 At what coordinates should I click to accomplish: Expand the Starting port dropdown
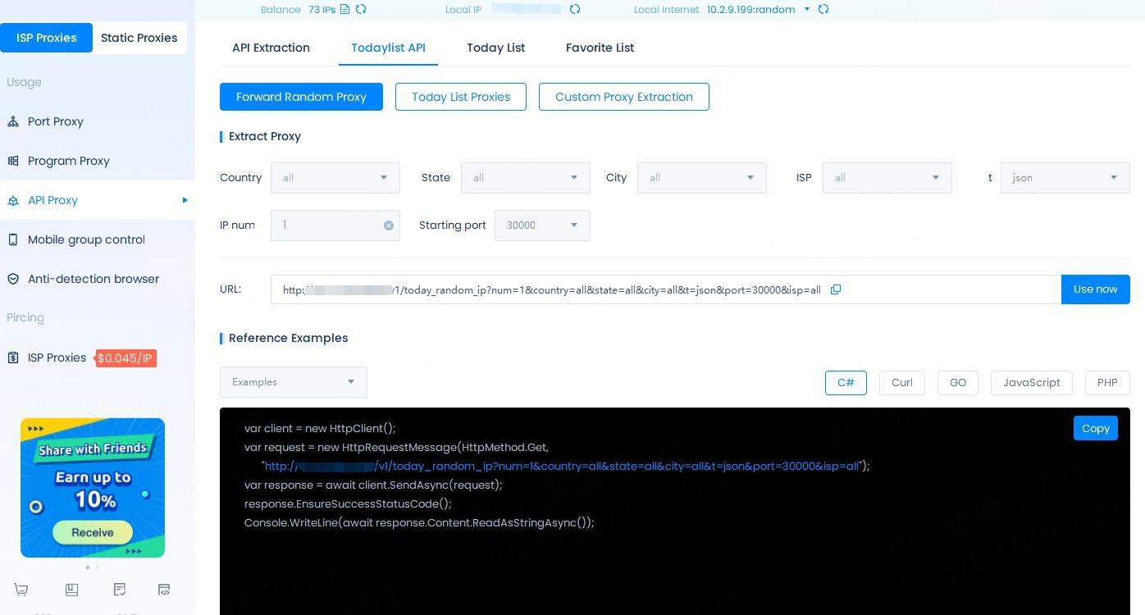(542, 225)
